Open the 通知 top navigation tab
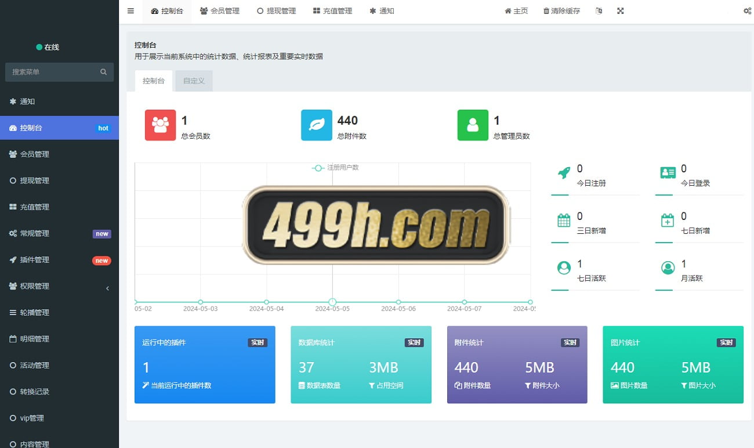This screenshot has width=754, height=448. 382,11
